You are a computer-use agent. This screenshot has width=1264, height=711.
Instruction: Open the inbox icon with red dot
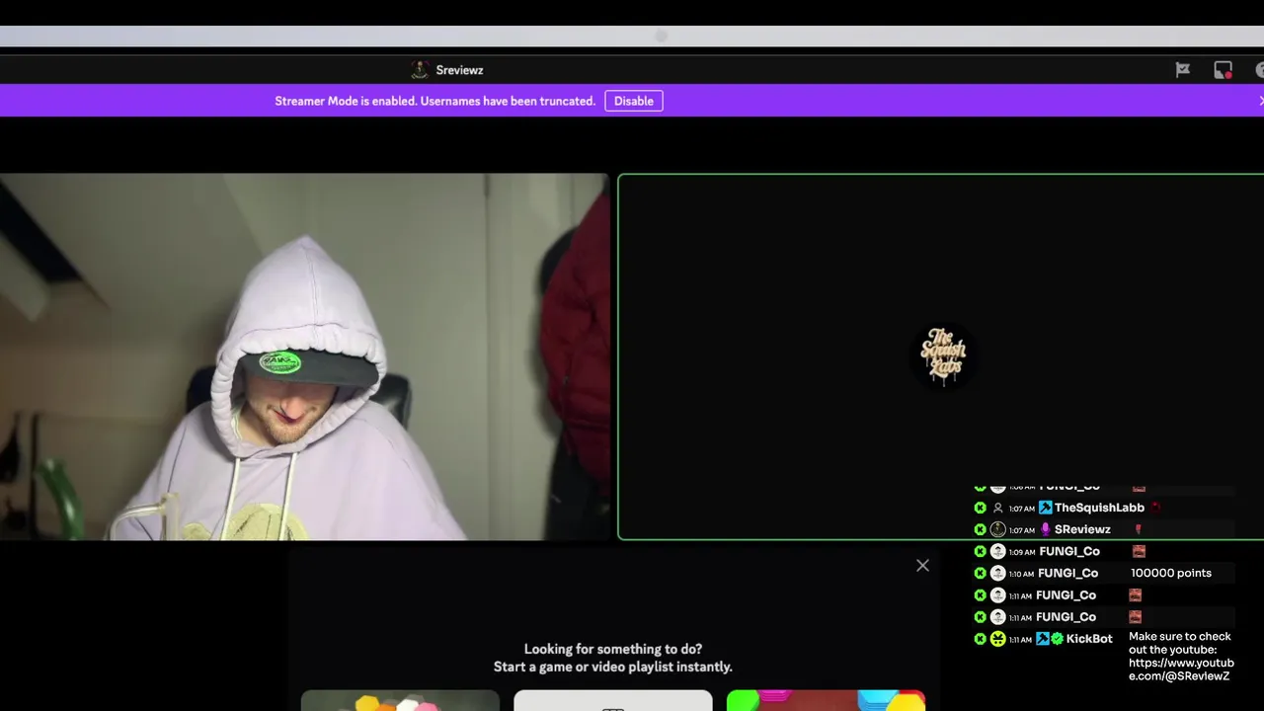pyautogui.click(x=1223, y=70)
